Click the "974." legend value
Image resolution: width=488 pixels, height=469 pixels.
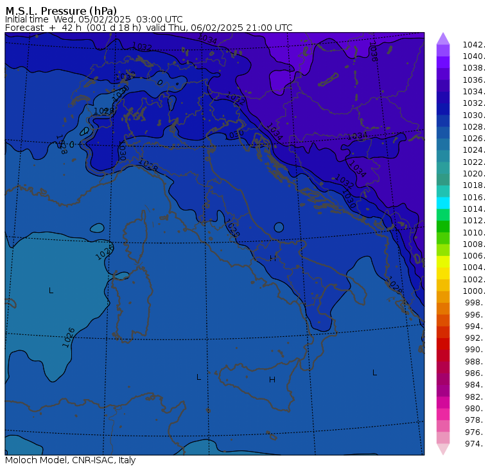475,443
